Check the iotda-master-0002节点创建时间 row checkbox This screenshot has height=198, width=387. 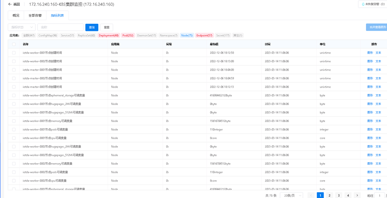pos(14,78)
